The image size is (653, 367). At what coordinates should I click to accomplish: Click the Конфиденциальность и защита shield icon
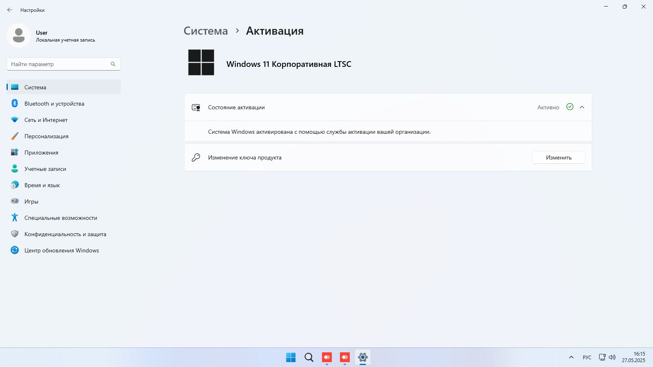click(x=15, y=234)
